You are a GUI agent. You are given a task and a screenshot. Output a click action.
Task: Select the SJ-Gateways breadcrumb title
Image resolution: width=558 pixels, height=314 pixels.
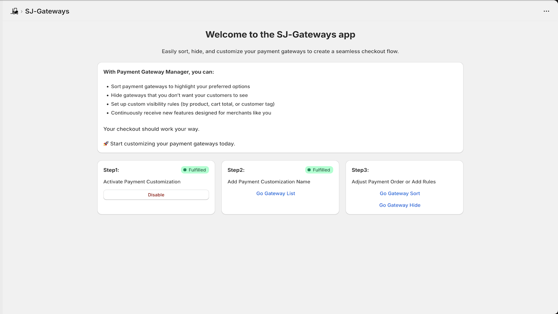[47, 11]
